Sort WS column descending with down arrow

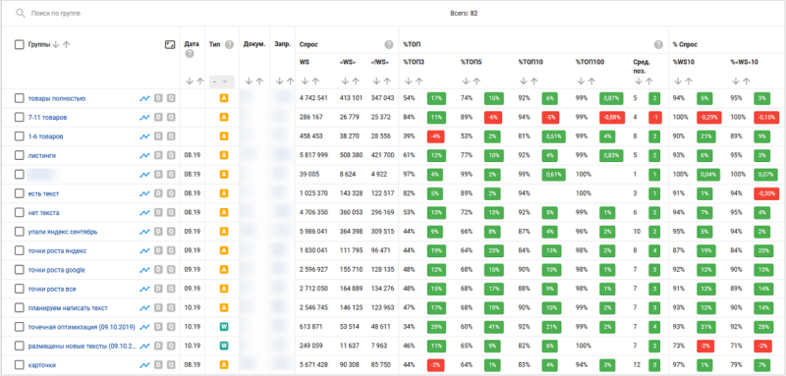(304, 81)
